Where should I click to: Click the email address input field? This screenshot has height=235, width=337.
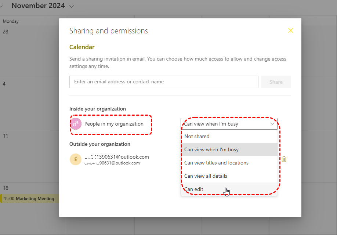pyautogui.click(x=164, y=82)
